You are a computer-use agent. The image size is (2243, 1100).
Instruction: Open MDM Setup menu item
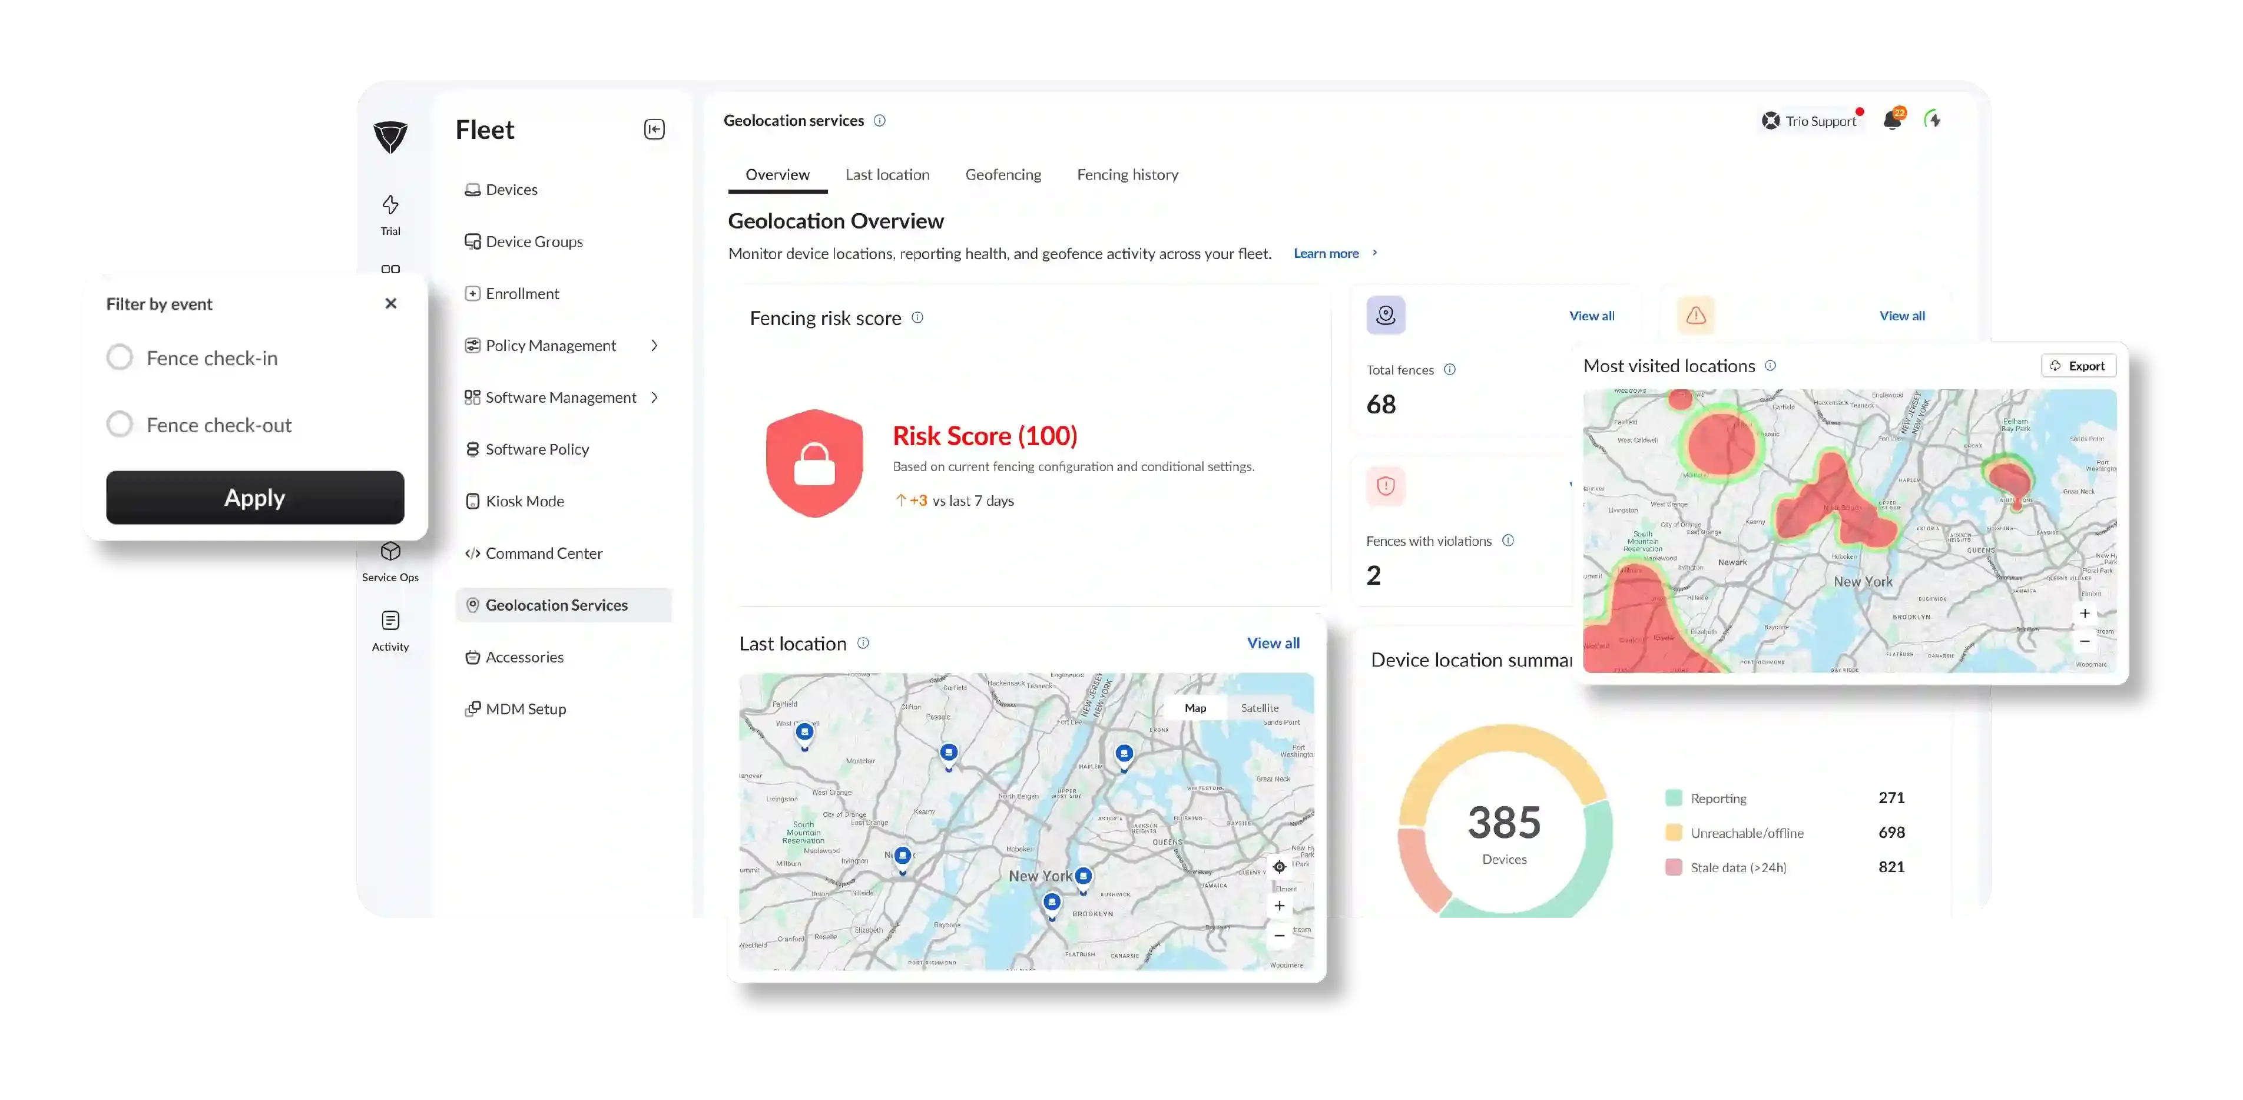point(562,709)
